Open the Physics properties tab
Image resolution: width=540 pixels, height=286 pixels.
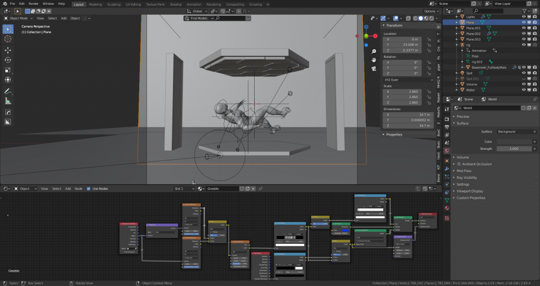click(x=447, y=184)
